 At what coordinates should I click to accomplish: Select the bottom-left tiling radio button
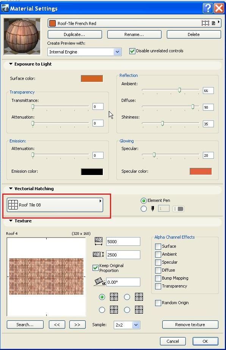[x=102, y=310]
